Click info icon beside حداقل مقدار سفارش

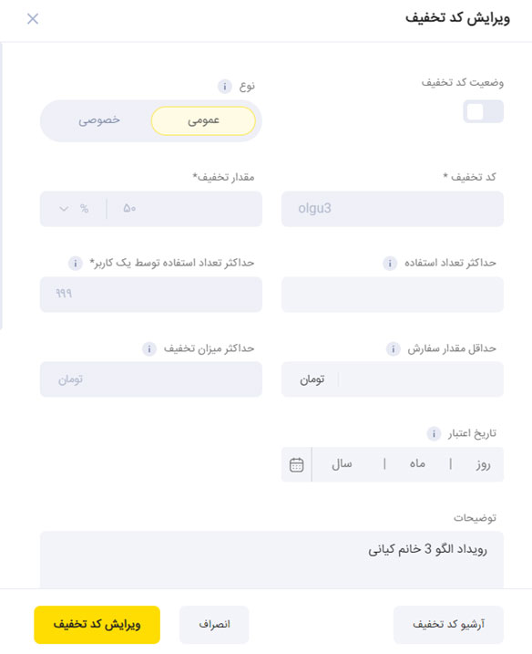click(x=393, y=348)
